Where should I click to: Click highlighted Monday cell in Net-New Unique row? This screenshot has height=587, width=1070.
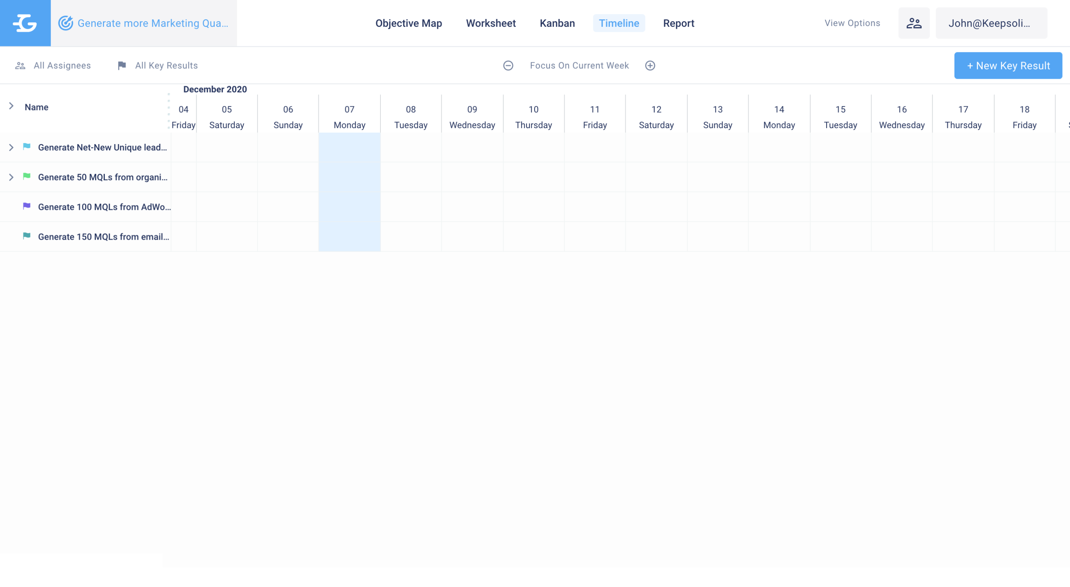click(349, 147)
